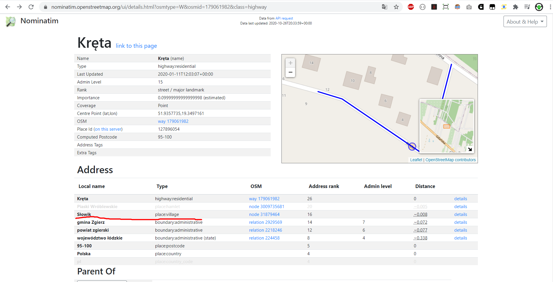Open node 31879464 link

264,214
